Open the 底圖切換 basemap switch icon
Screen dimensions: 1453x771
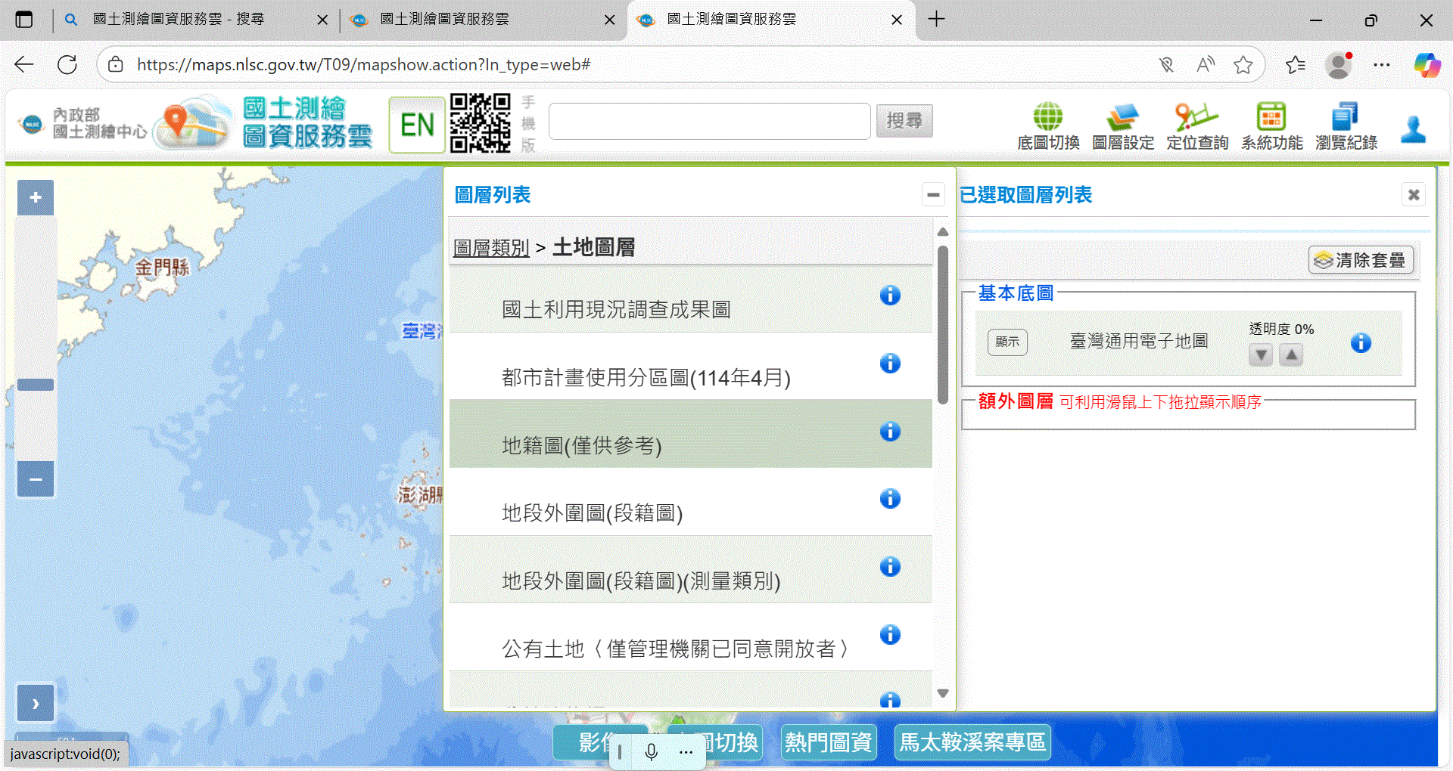[x=1047, y=125]
